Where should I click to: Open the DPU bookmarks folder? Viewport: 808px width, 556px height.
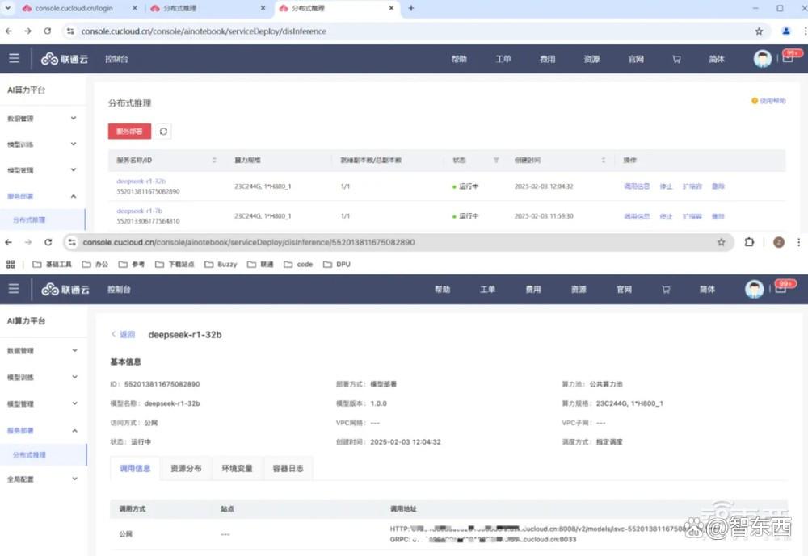336,264
